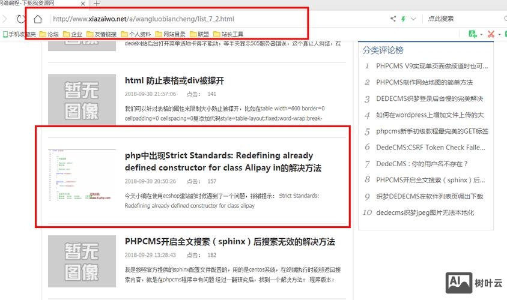The height and width of the screenshot is (300, 507).
Task: Open ranked item 织梦DEDECMS在软件列表页调出下载
Action: [x=430, y=196]
